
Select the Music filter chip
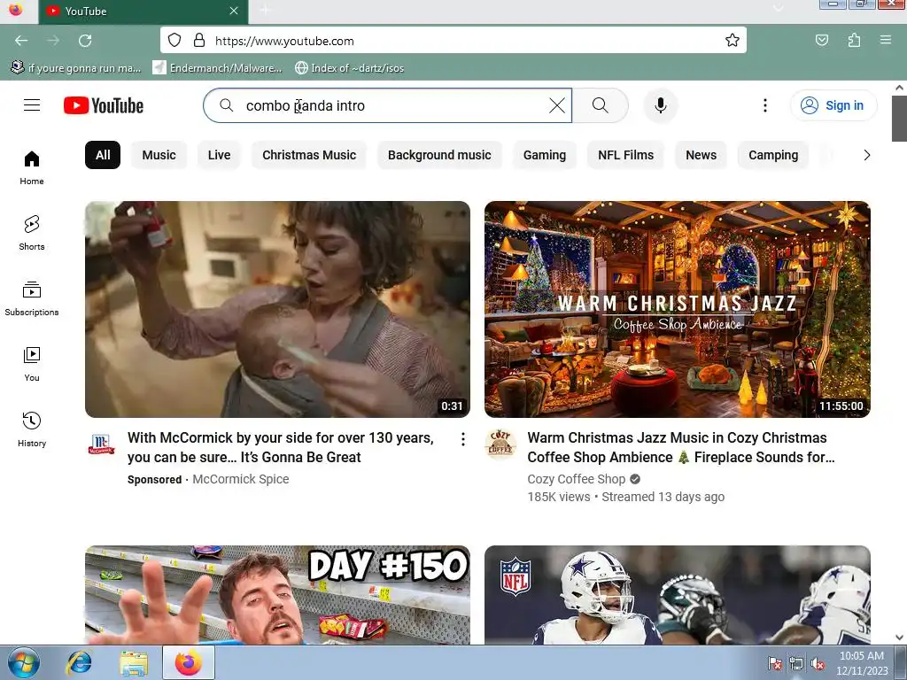point(159,155)
